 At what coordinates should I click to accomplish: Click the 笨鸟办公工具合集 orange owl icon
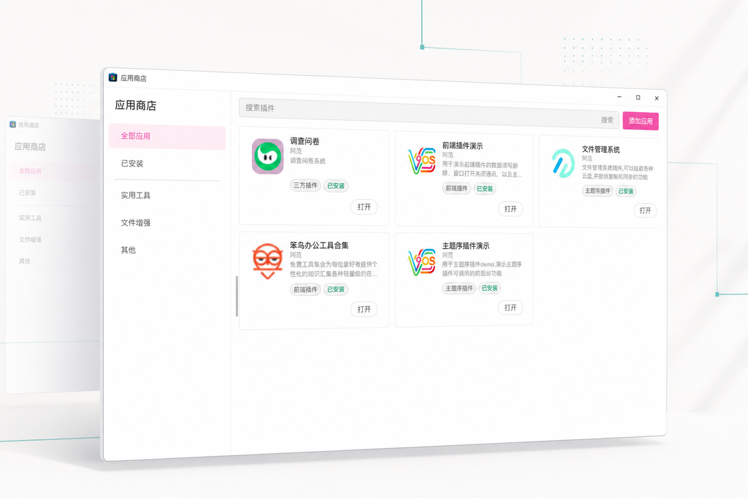pos(267,261)
